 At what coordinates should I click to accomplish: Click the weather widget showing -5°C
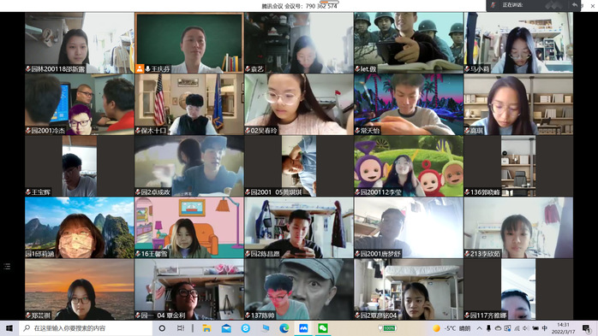[451, 328]
